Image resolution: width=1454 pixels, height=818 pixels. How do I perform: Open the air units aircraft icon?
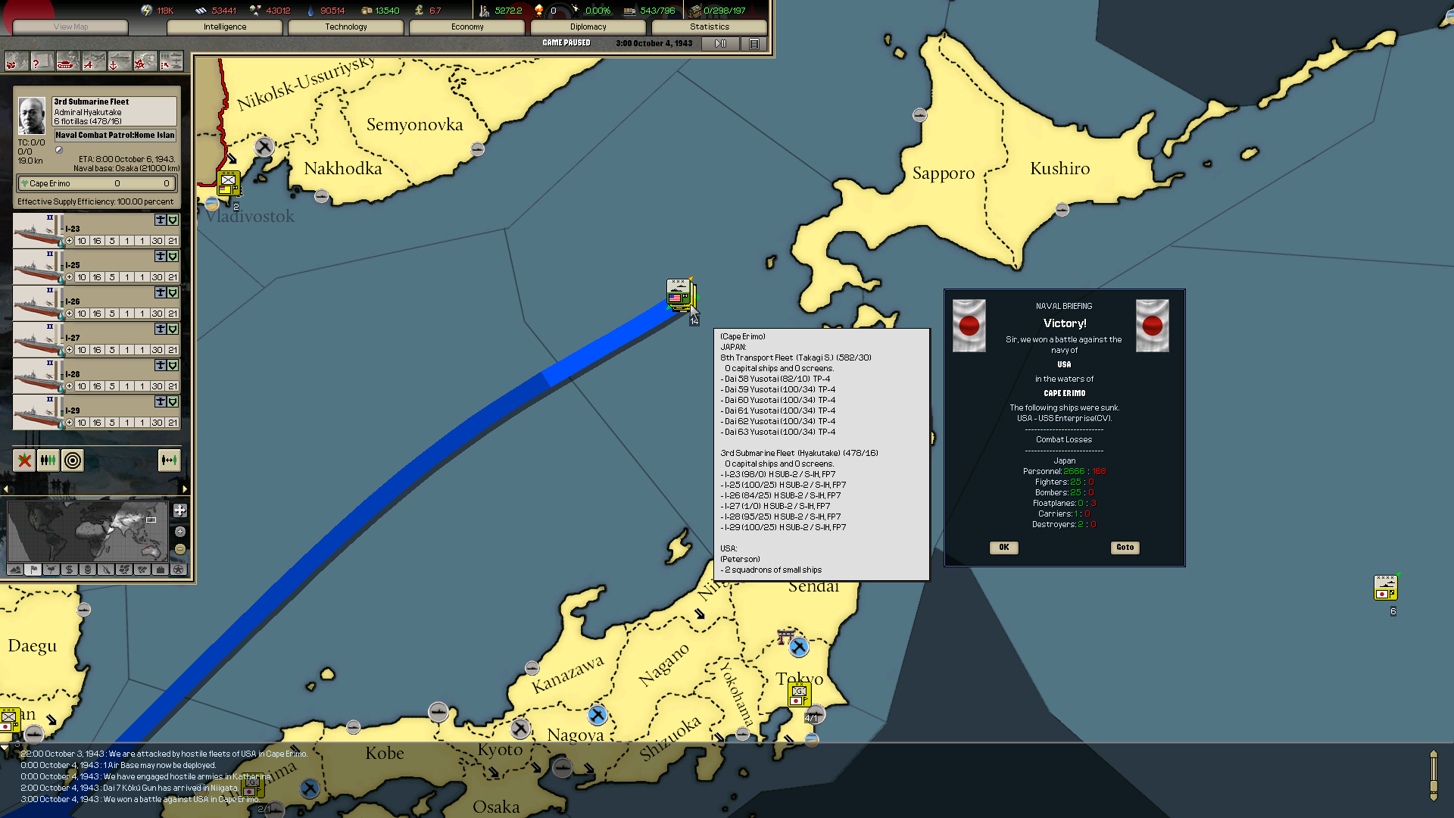[x=93, y=62]
